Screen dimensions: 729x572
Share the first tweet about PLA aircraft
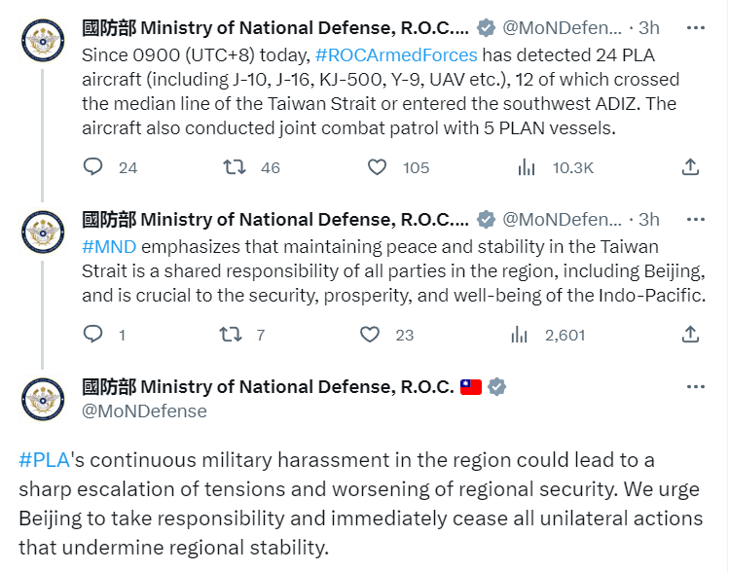[690, 167]
